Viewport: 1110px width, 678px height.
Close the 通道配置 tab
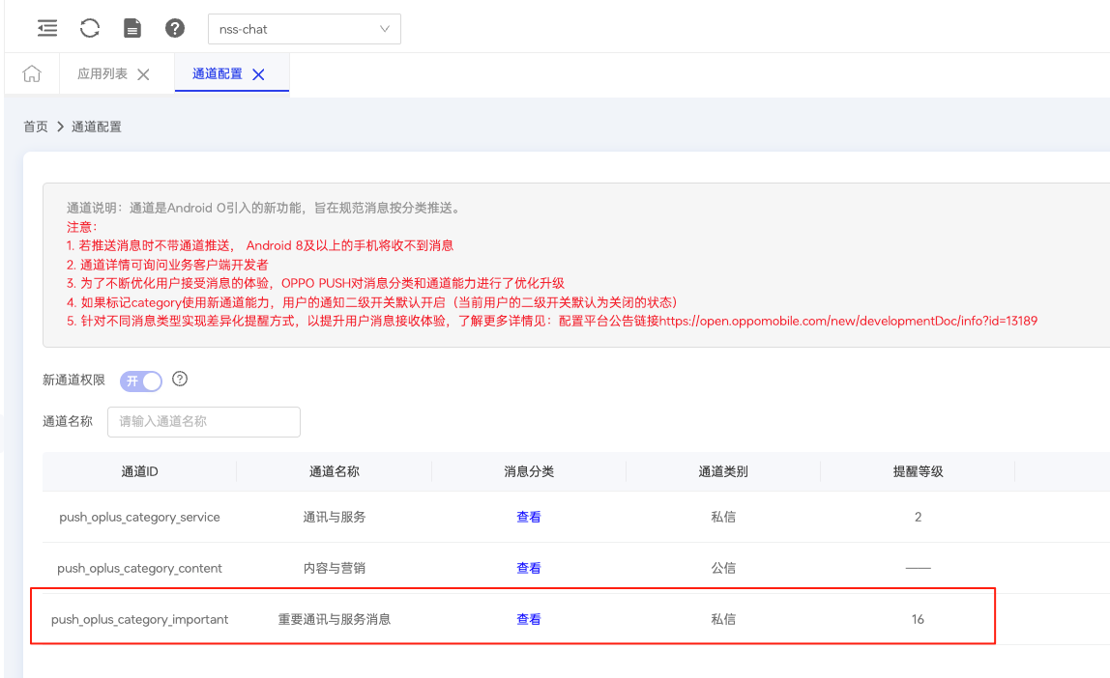[x=258, y=74]
